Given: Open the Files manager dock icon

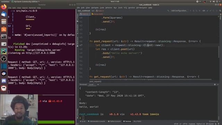Looking at the screenshot, I should [x=4, y=22].
